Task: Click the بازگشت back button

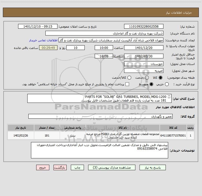Action: point(60,167)
